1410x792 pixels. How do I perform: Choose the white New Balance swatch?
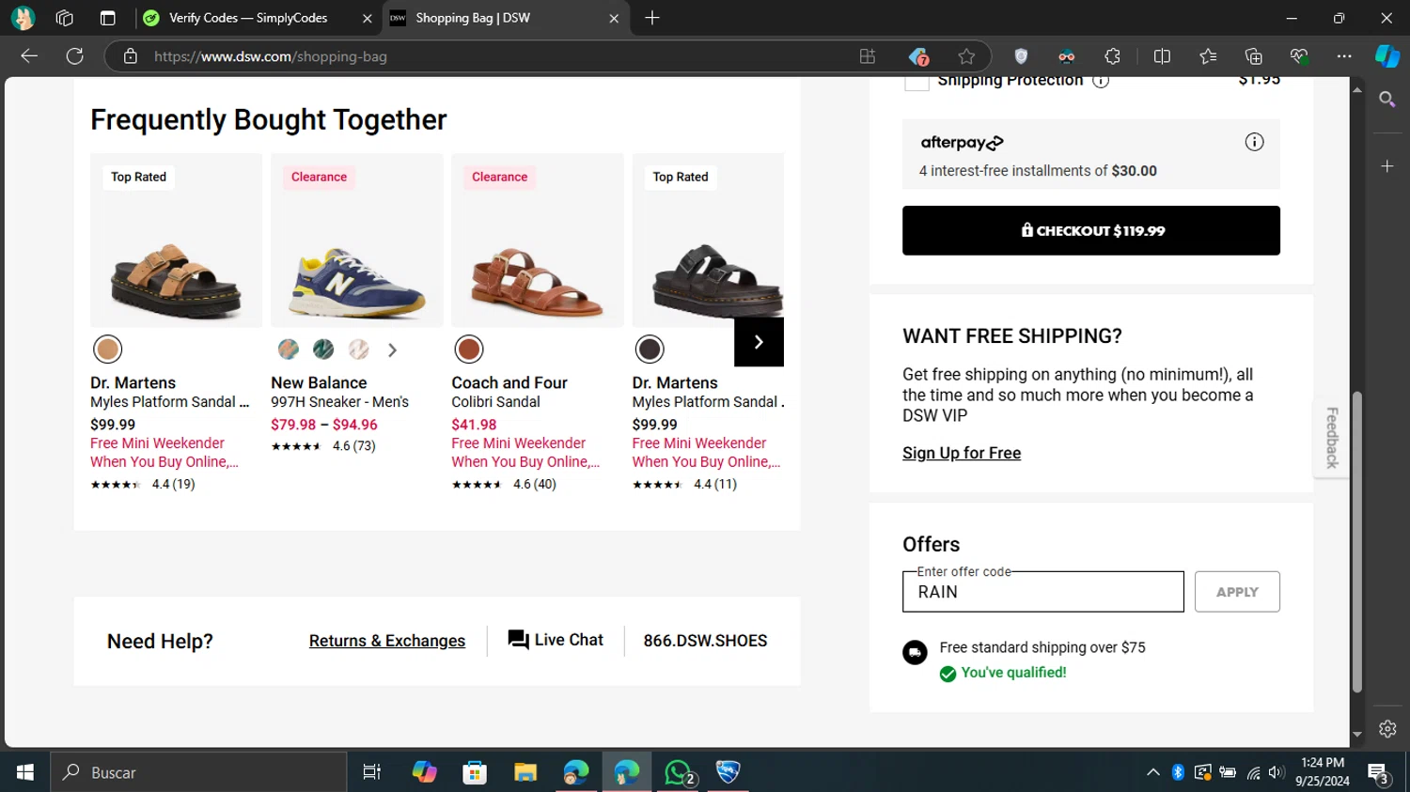[359, 349]
